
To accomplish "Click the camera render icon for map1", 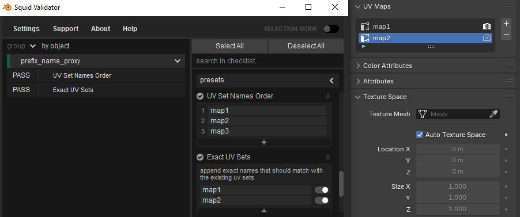I will coord(487,26).
